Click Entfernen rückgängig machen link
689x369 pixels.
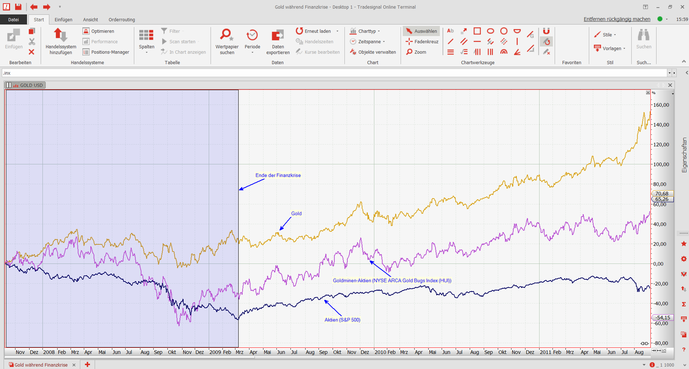(617, 19)
